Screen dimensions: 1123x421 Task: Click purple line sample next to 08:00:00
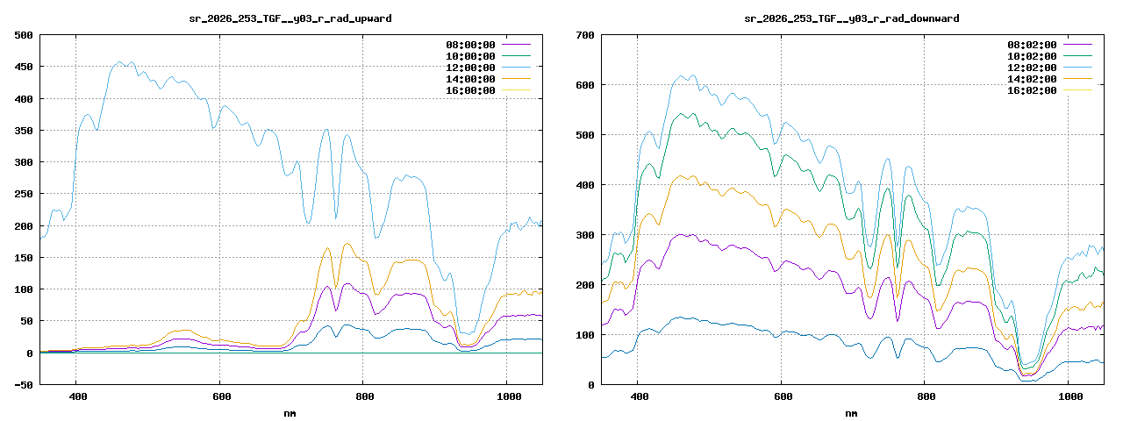tap(516, 44)
